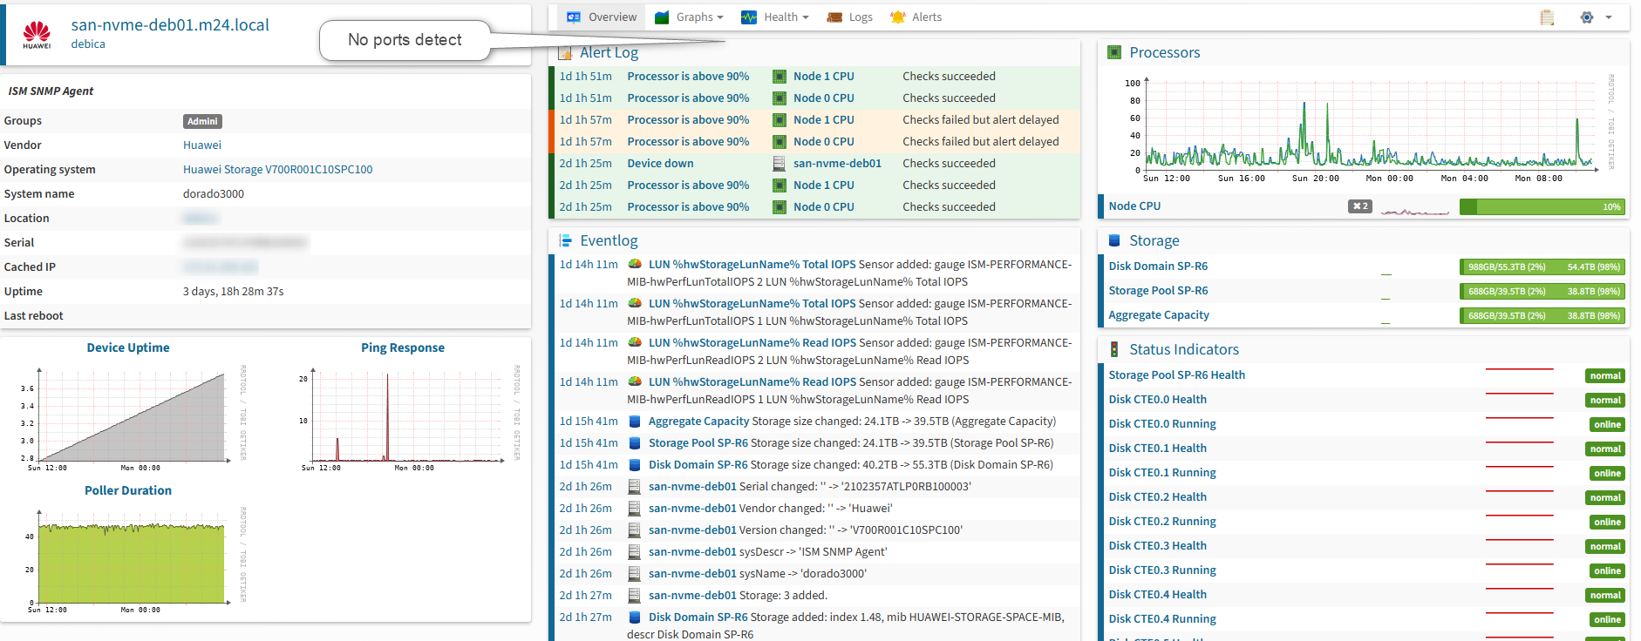Click the Eventlog header icon
The height and width of the screenshot is (641, 1641).
pyautogui.click(x=565, y=241)
